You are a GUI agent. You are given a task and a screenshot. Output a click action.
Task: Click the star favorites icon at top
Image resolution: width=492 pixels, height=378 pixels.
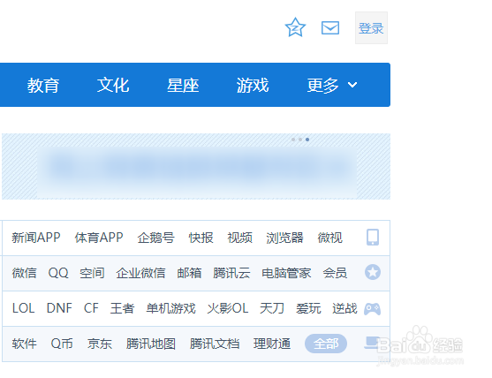pyautogui.click(x=295, y=27)
